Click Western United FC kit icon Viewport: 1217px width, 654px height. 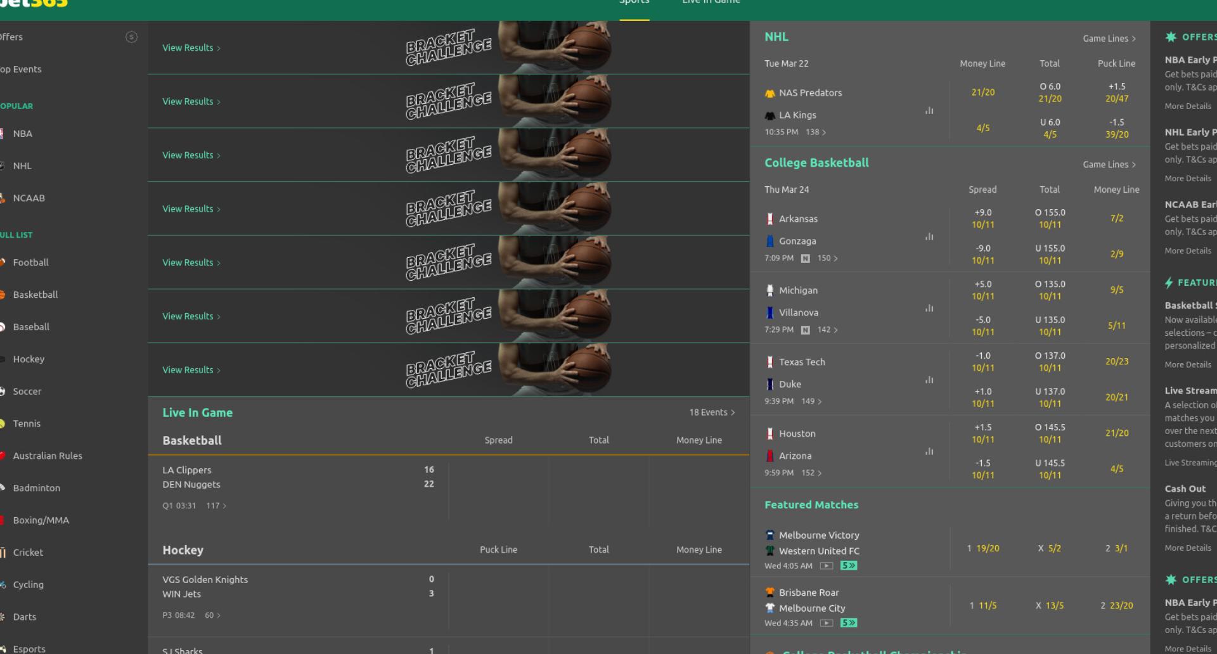pyautogui.click(x=770, y=551)
